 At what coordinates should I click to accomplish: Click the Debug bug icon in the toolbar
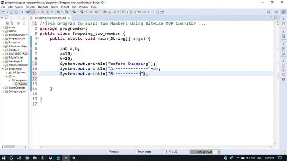click(58, 12)
